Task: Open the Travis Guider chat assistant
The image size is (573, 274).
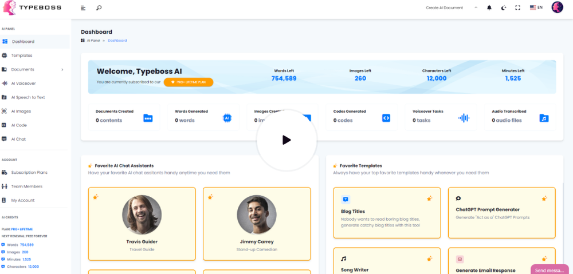Action: (142, 224)
